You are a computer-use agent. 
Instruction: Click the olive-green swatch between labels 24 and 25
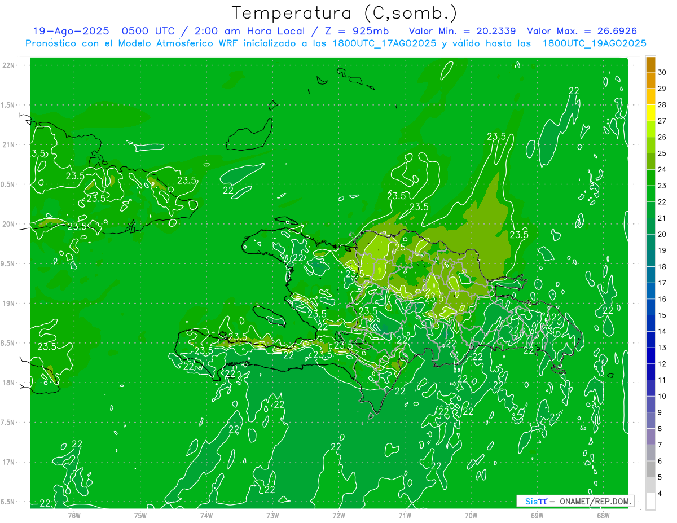pos(650,161)
